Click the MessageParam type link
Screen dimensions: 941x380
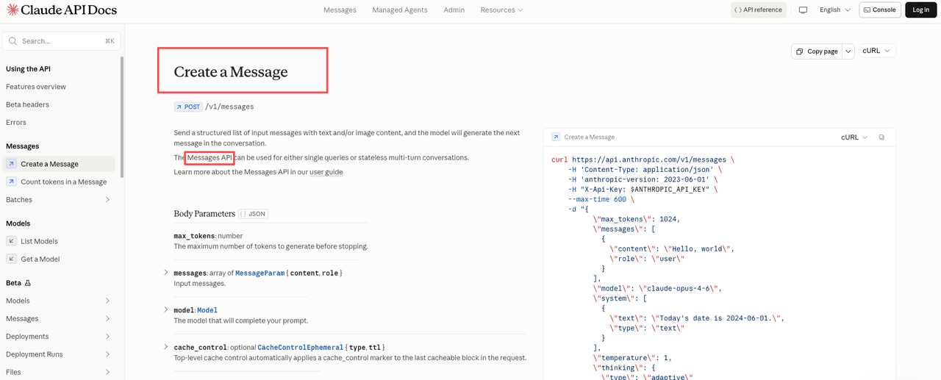pyautogui.click(x=260, y=273)
